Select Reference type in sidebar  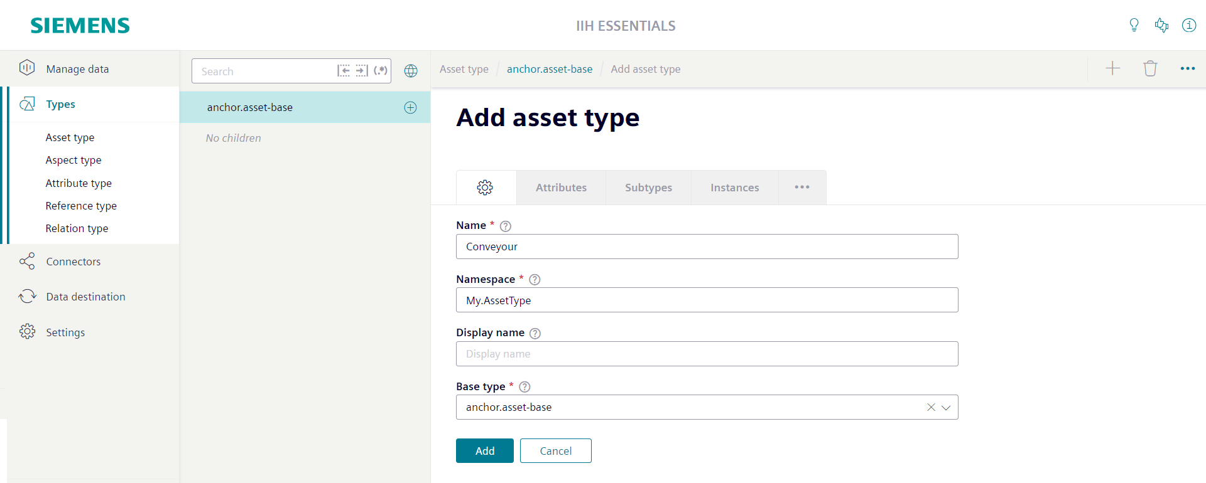pos(81,206)
